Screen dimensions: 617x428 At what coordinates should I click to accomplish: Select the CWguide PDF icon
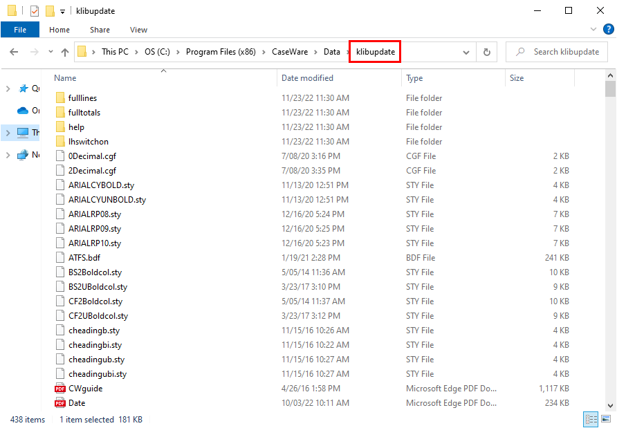pyautogui.click(x=60, y=389)
